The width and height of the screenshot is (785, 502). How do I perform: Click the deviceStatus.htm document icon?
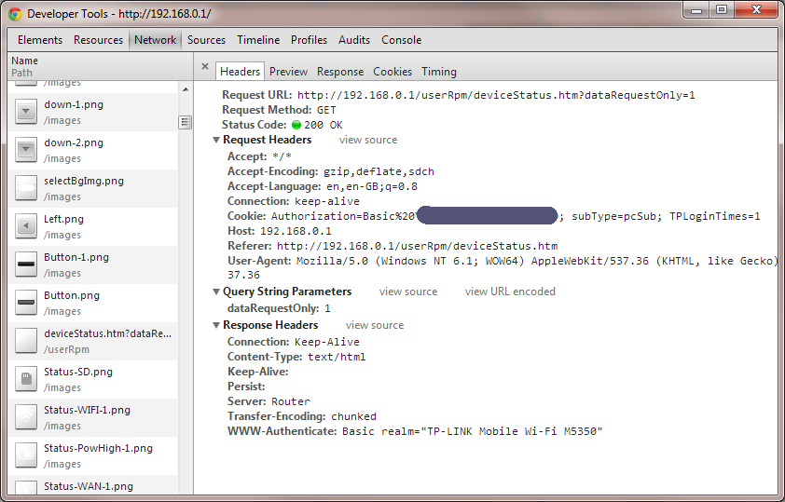pyautogui.click(x=26, y=341)
